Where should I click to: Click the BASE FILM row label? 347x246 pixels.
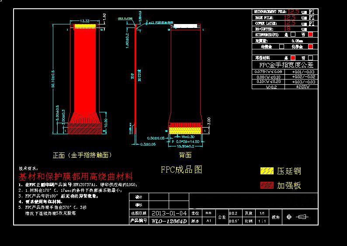264,17
